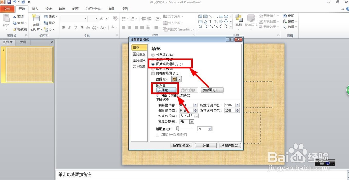This screenshot has width=349, height=180.
Task: Open the font name combo box dropdown
Action: (86, 19)
